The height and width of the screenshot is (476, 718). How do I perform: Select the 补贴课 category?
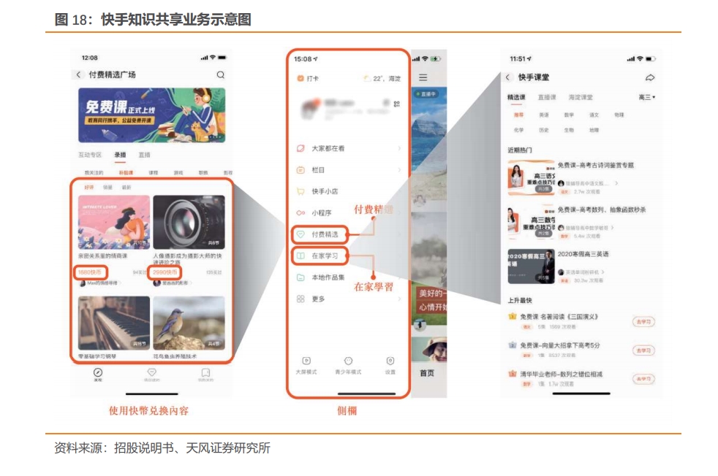pyautogui.click(x=126, y=173)
